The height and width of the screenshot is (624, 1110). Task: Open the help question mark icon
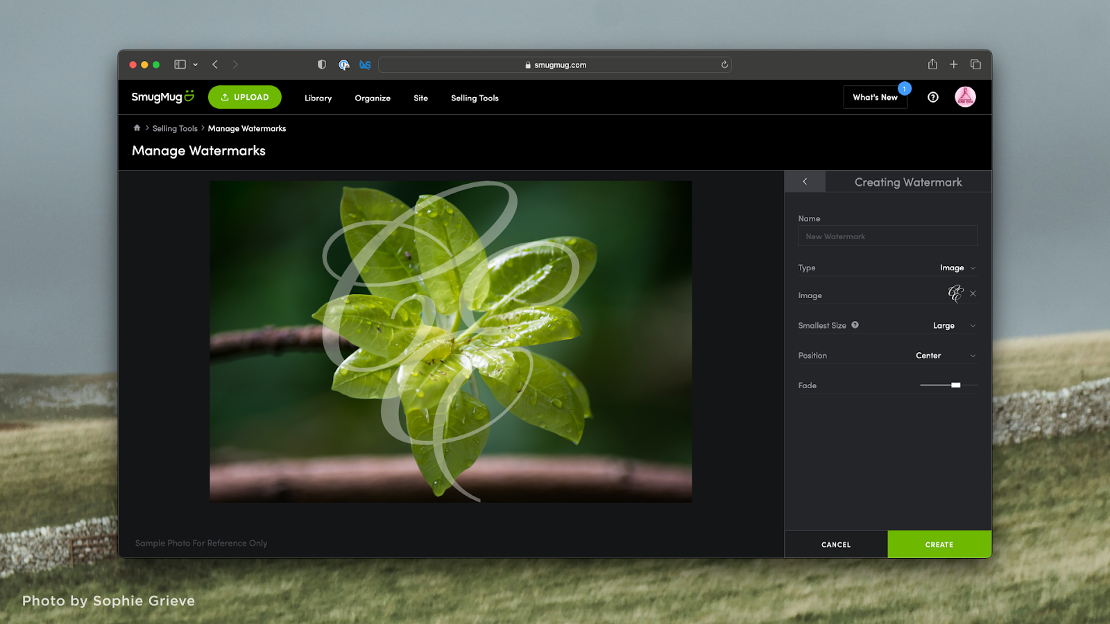(932, 97)
